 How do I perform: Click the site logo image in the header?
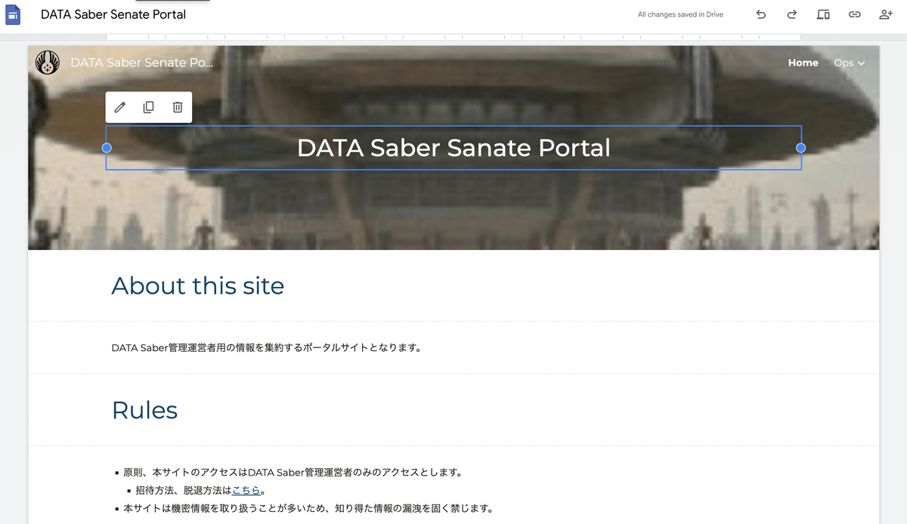pos(47,63)
